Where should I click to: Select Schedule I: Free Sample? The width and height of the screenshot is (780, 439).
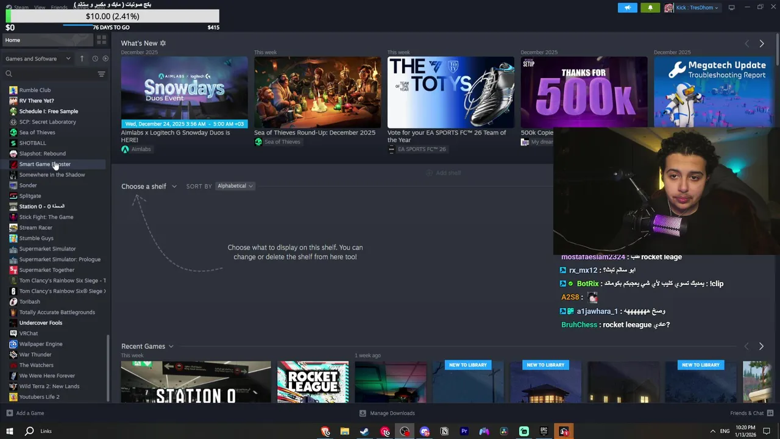49,111
